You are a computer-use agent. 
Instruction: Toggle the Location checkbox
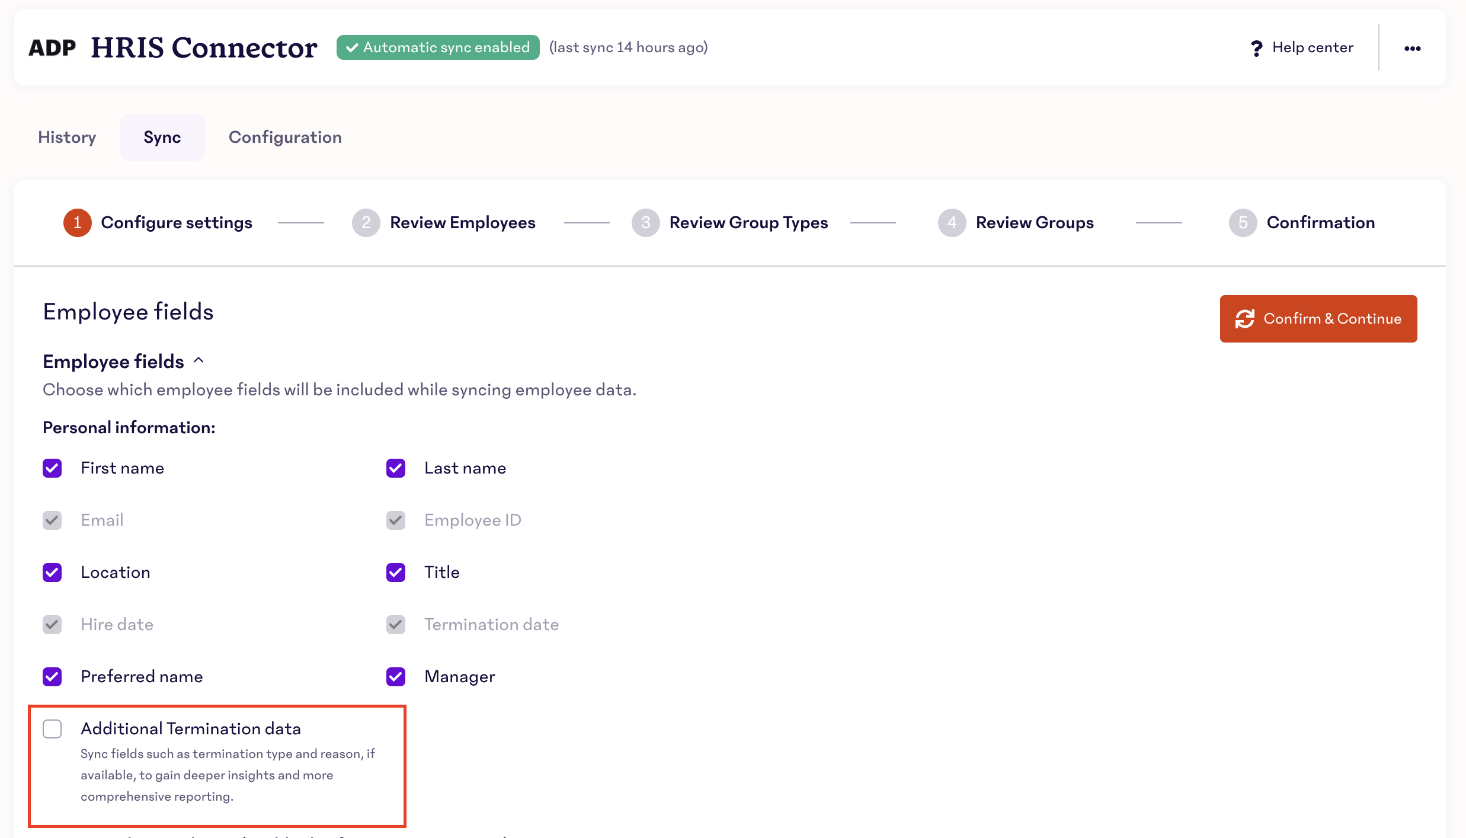(x=52, y=572)
